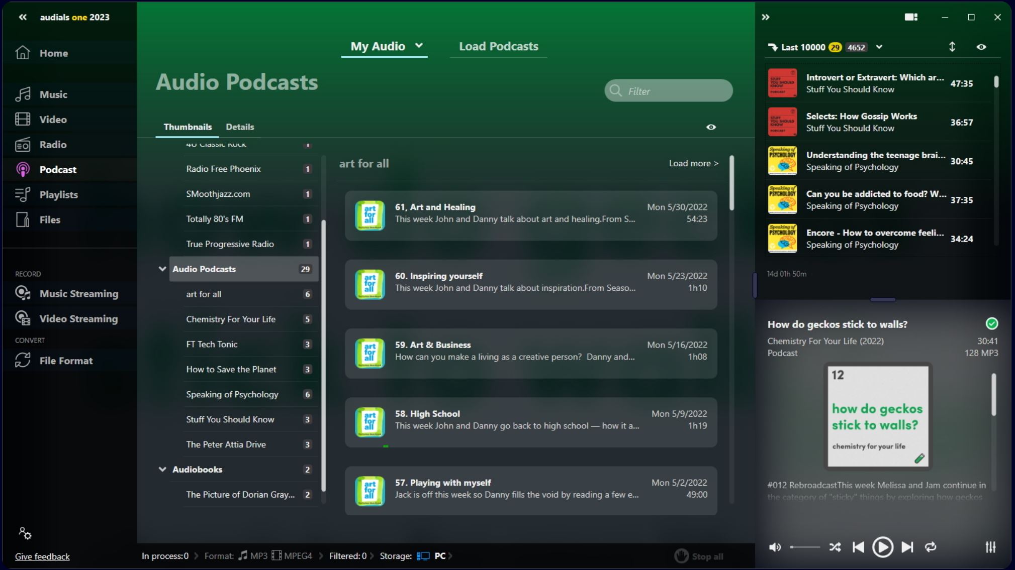Click the Filter search field
1015x570 pixels.
[x=668, y=91]
